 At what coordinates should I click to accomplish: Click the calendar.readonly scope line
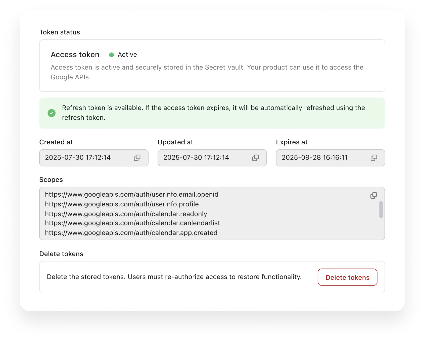(126, 214)
